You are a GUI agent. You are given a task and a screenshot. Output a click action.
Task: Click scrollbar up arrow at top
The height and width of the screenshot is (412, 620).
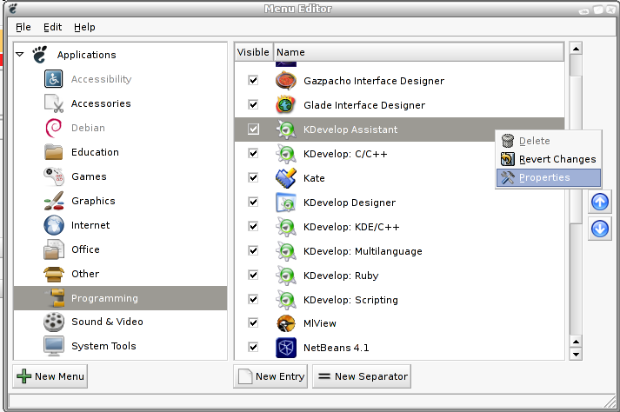point(577,49)
